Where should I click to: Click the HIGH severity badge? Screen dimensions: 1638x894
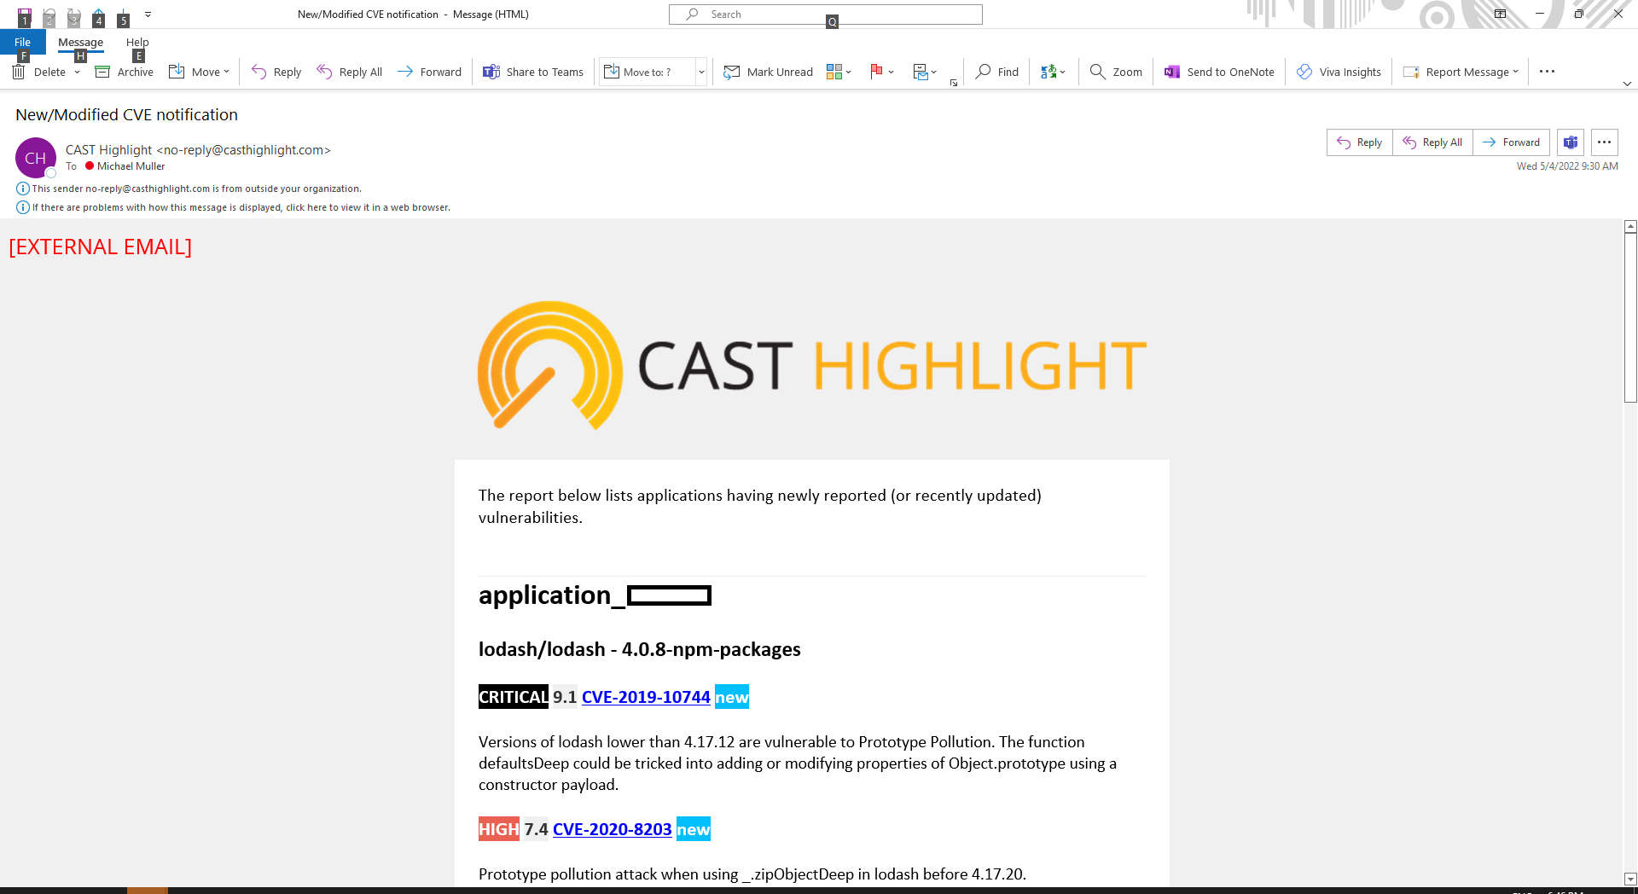coord(499,829)
